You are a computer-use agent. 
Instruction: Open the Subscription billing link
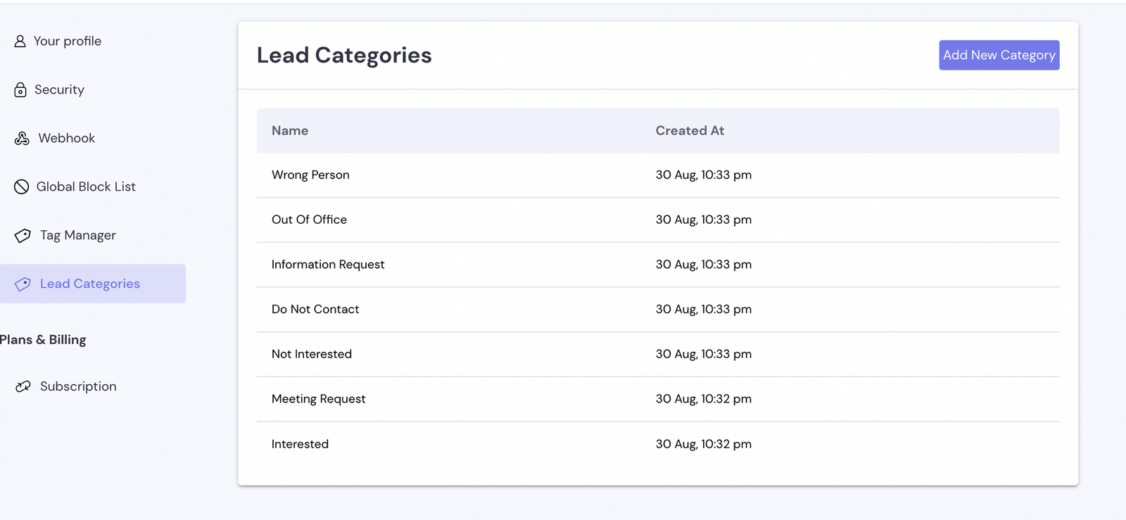tap(78, 386)
